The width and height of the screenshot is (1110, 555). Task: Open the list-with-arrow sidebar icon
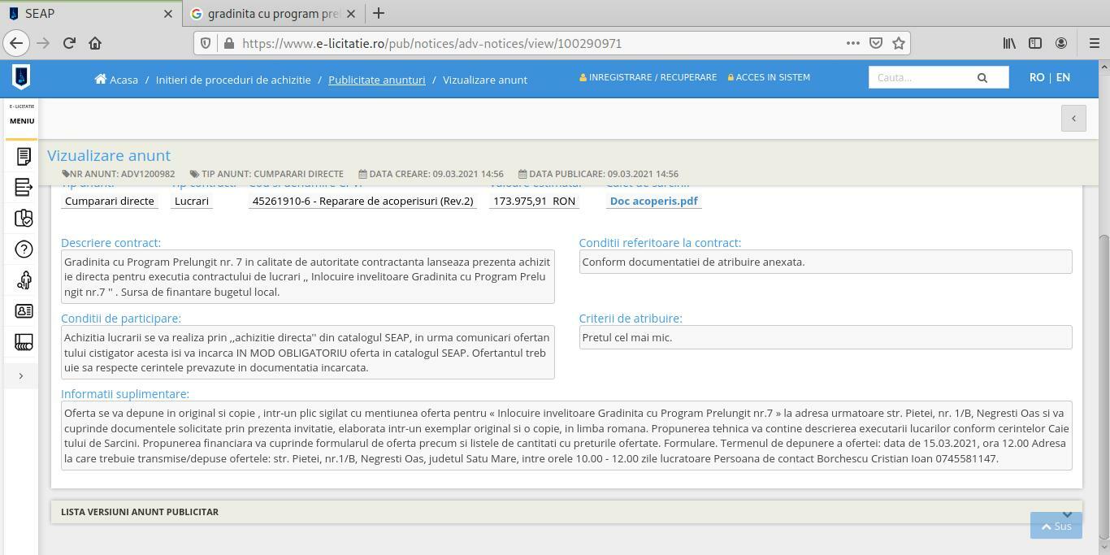24,187
